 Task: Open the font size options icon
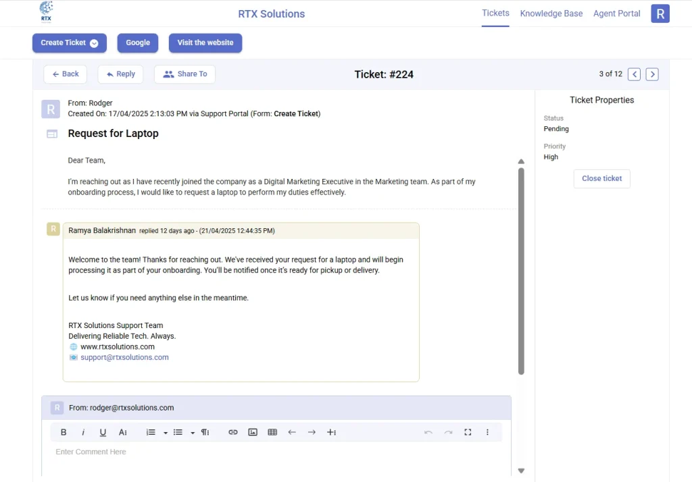pyautogui.click(x=123, y=432)
